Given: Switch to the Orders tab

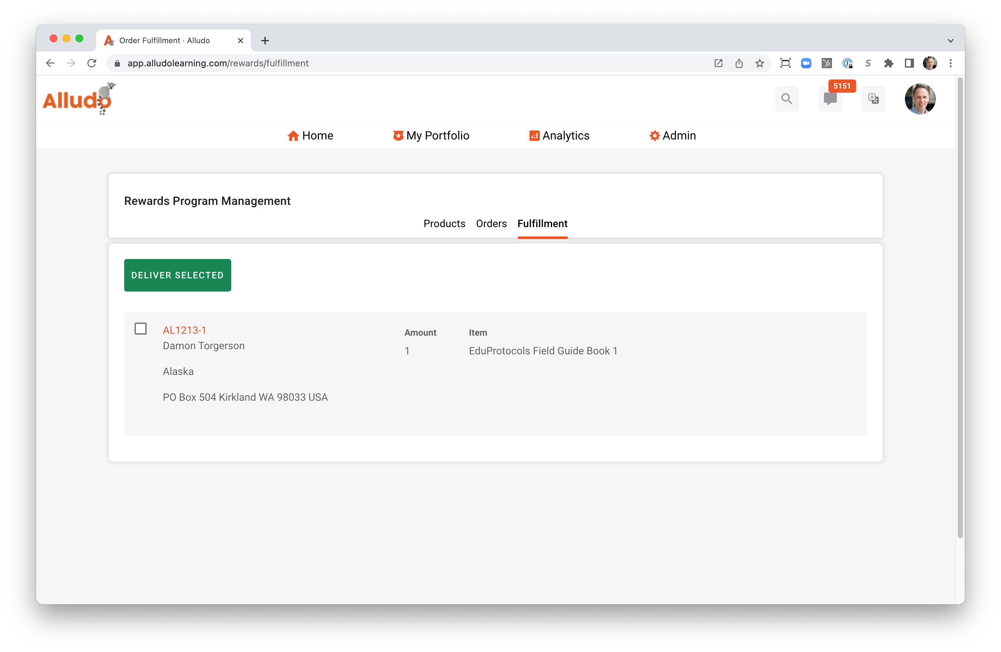Looking at the screenshot, I should [x=491, y=224].
